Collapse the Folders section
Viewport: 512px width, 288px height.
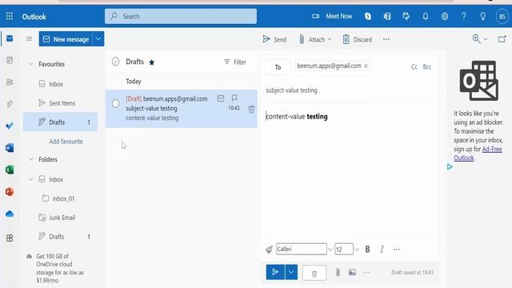pos(30,159)
